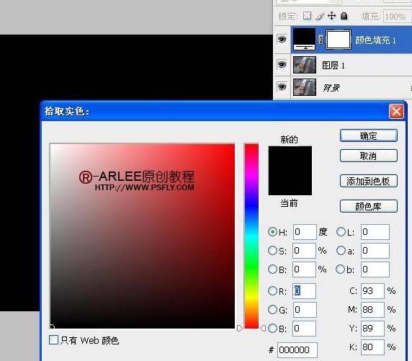Select the H hue radio button
The height and width of the screenshot is (361, 412).
[x=272, y=231]
